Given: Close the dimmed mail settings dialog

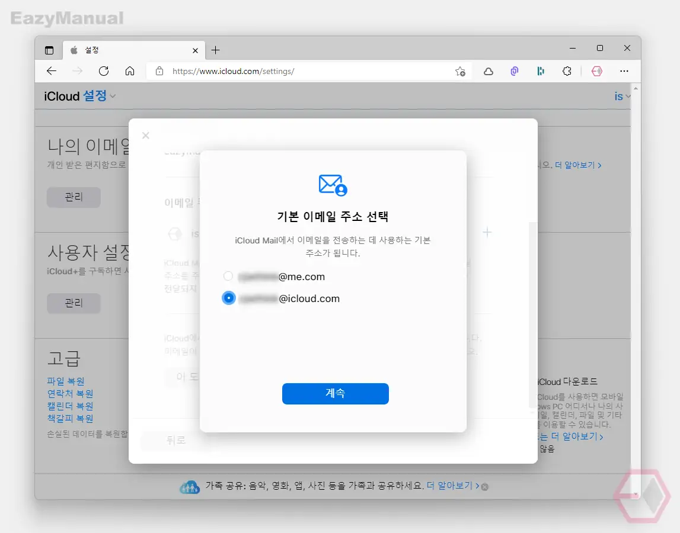Looking at the screenshot, I should tap(146, 136).
